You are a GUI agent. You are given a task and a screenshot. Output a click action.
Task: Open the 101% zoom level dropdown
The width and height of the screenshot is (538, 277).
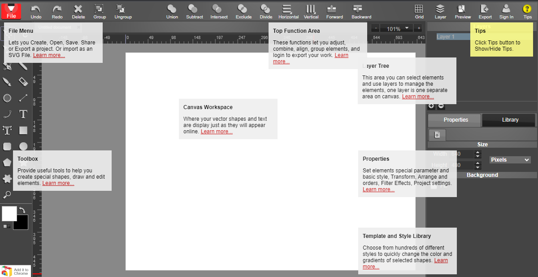(x=397, y=28)
